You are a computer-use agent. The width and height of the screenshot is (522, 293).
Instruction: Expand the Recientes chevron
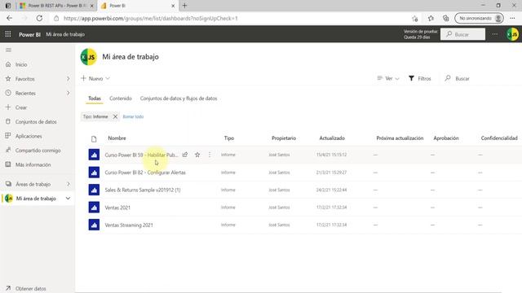(68, 93)
